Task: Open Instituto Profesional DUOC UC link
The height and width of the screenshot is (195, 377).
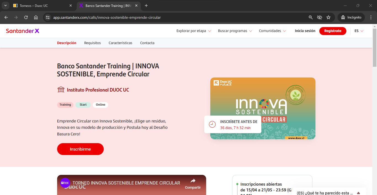Action: [98, 90]
